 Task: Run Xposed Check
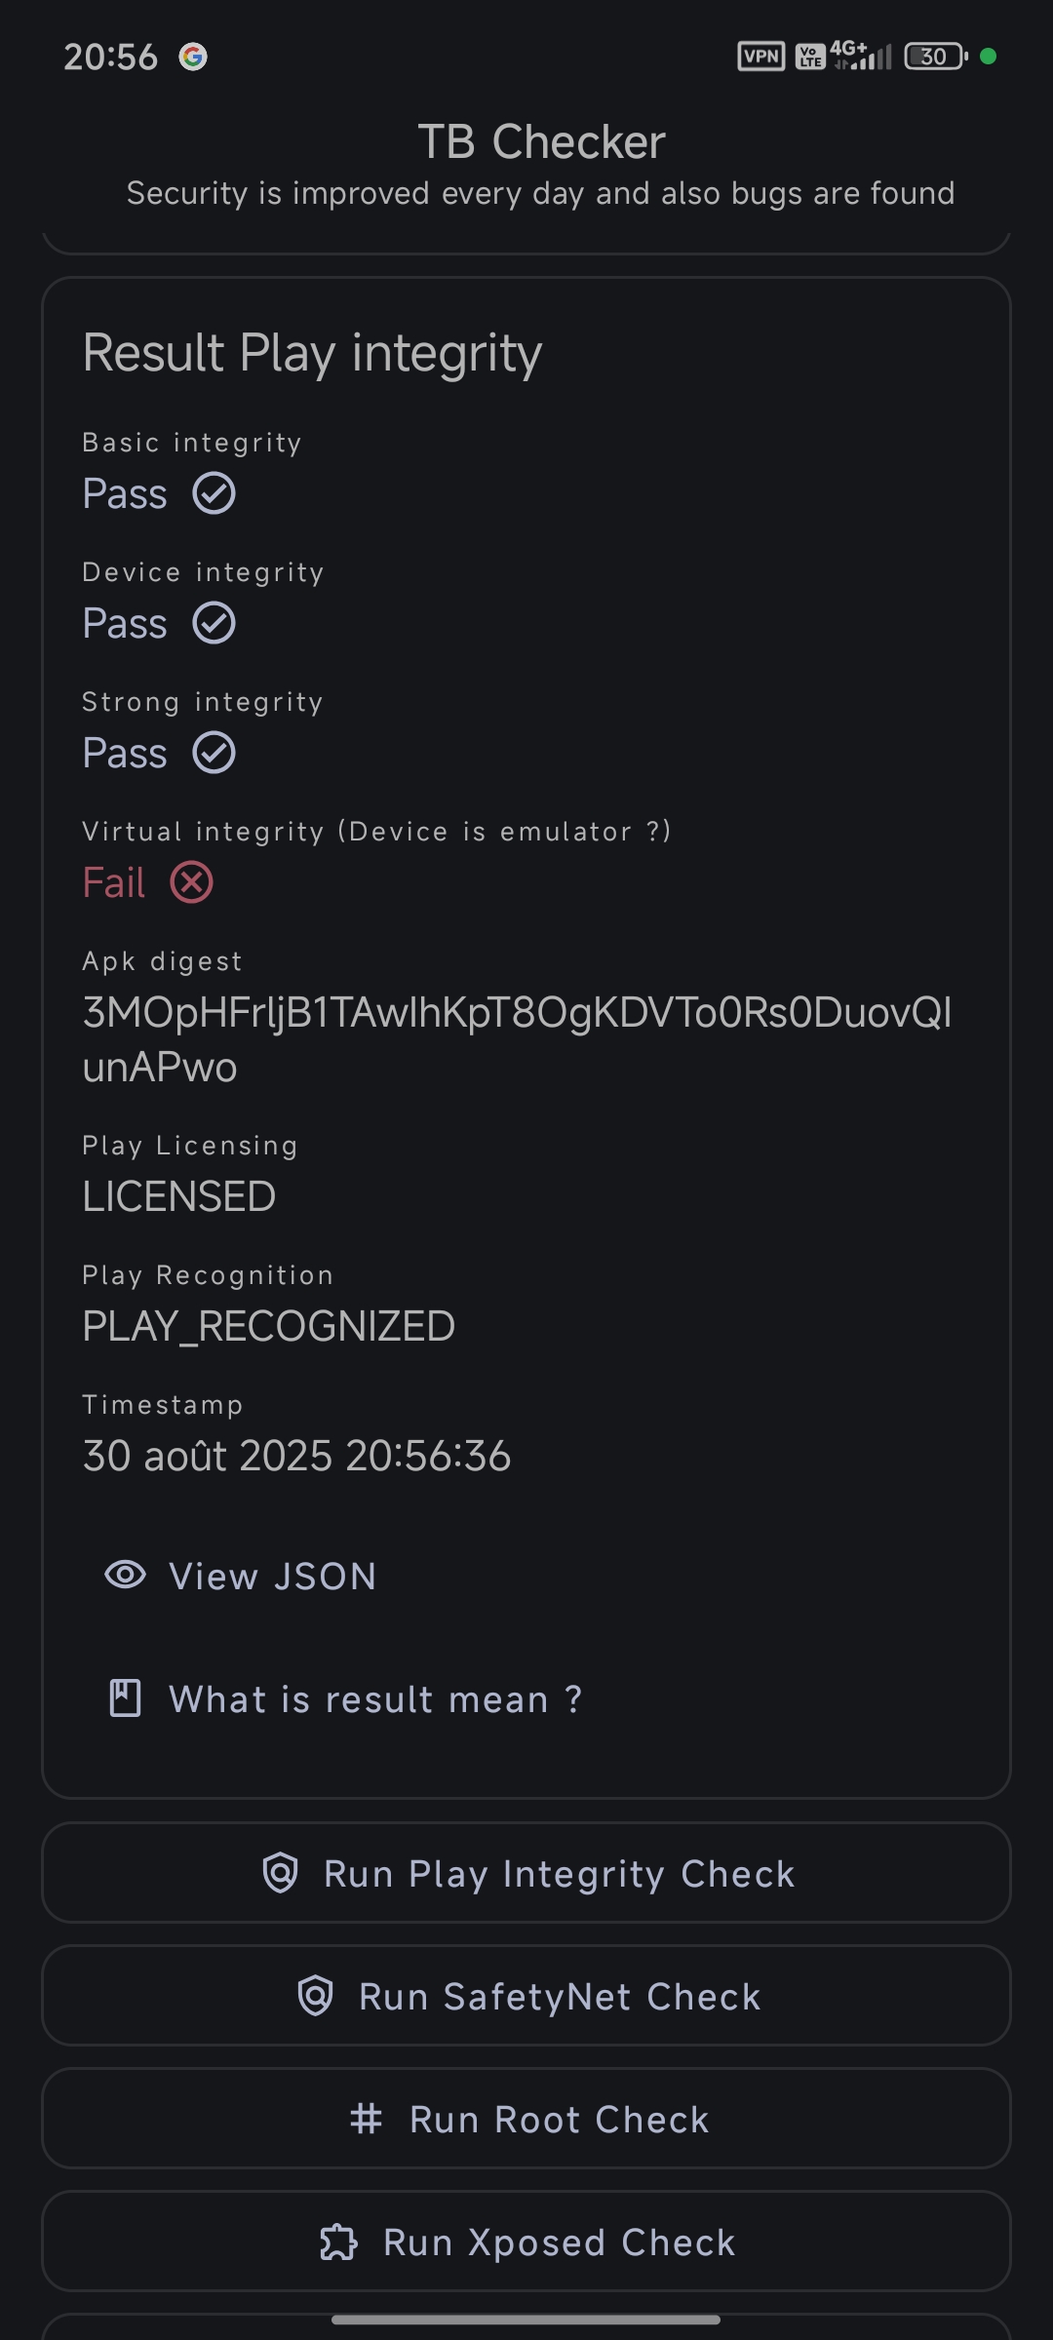pos(526,2242)
